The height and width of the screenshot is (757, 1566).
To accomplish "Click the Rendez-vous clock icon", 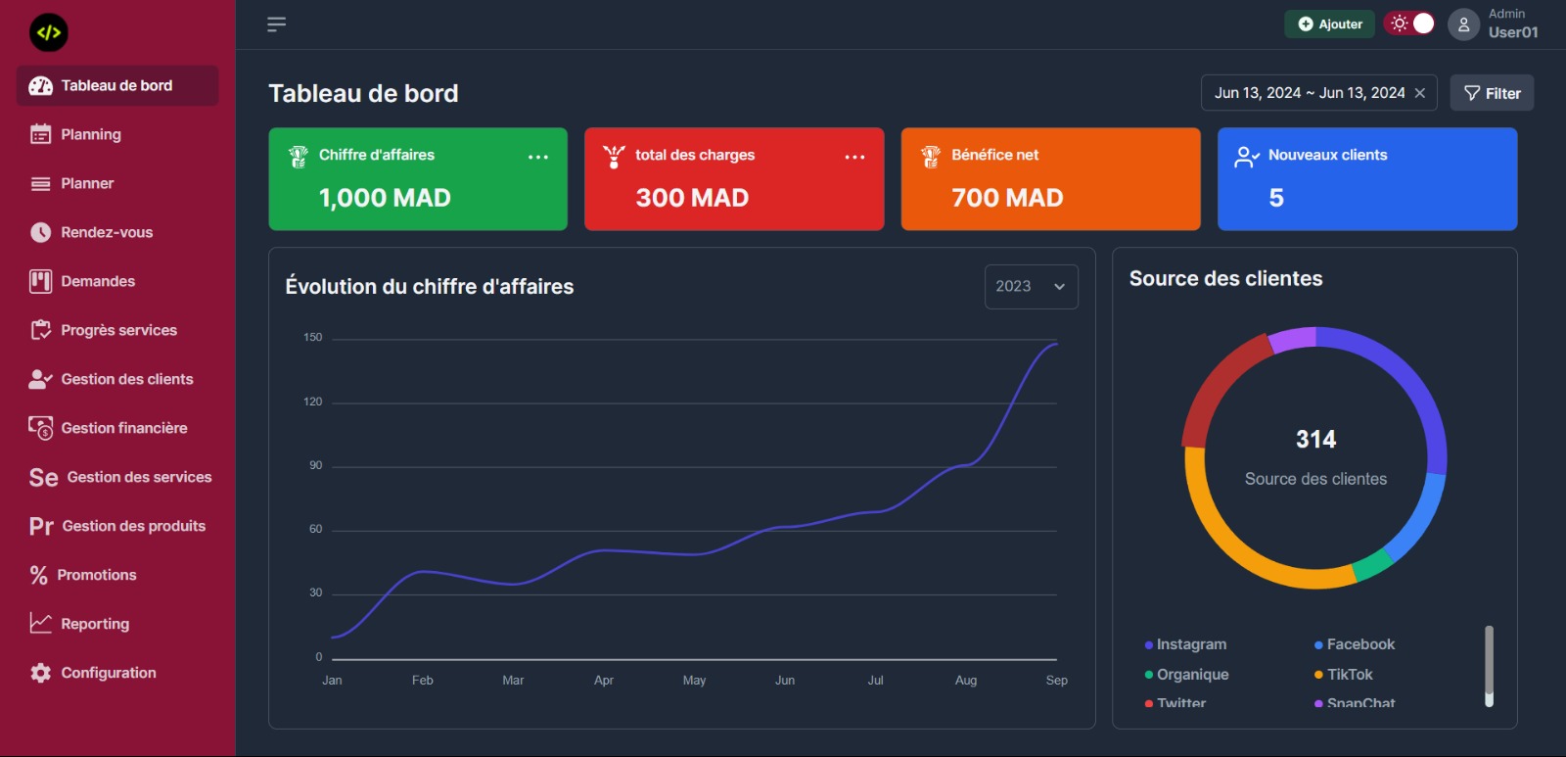I will coord(40,232).
